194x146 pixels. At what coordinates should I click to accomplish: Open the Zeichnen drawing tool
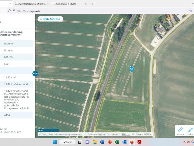(190, 131)
